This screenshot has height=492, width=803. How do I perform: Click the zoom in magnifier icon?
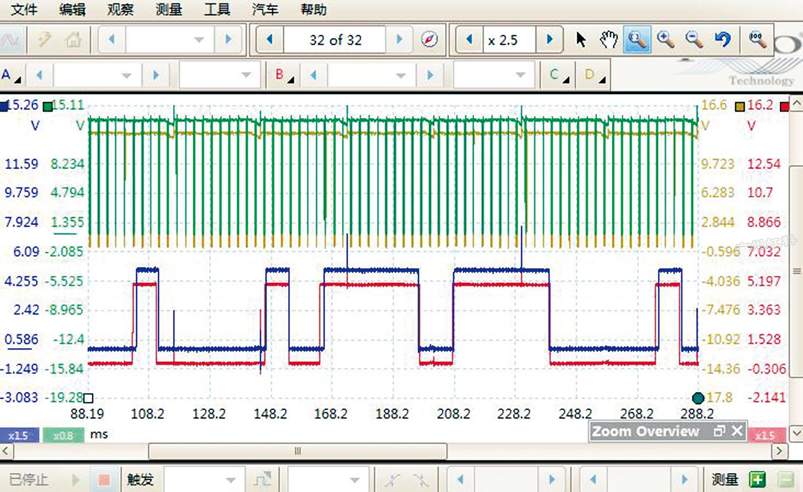665,40
